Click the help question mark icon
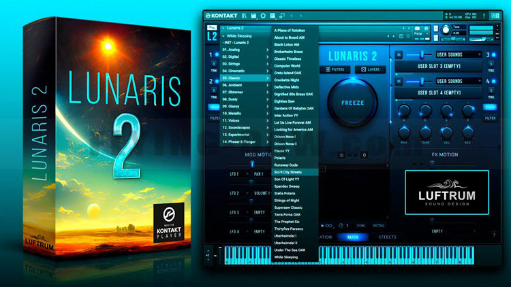Image resolution: width=511 pixels, height=287 pixels. pyautogui.click(x=494, y=235)
